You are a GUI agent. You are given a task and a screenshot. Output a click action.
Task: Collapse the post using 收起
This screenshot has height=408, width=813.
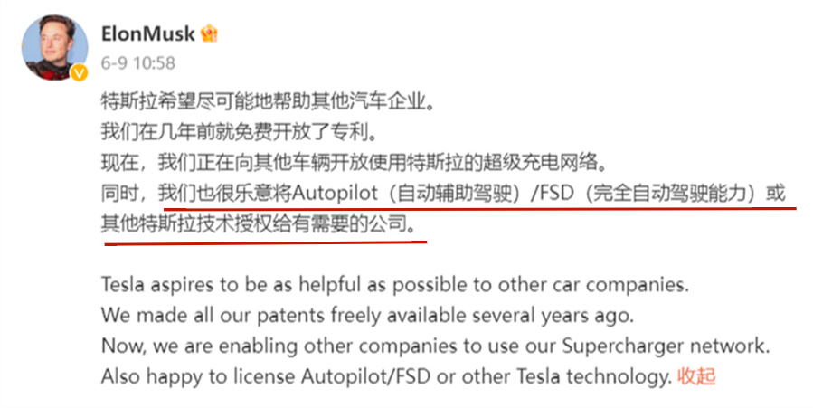tap(696, 376)
